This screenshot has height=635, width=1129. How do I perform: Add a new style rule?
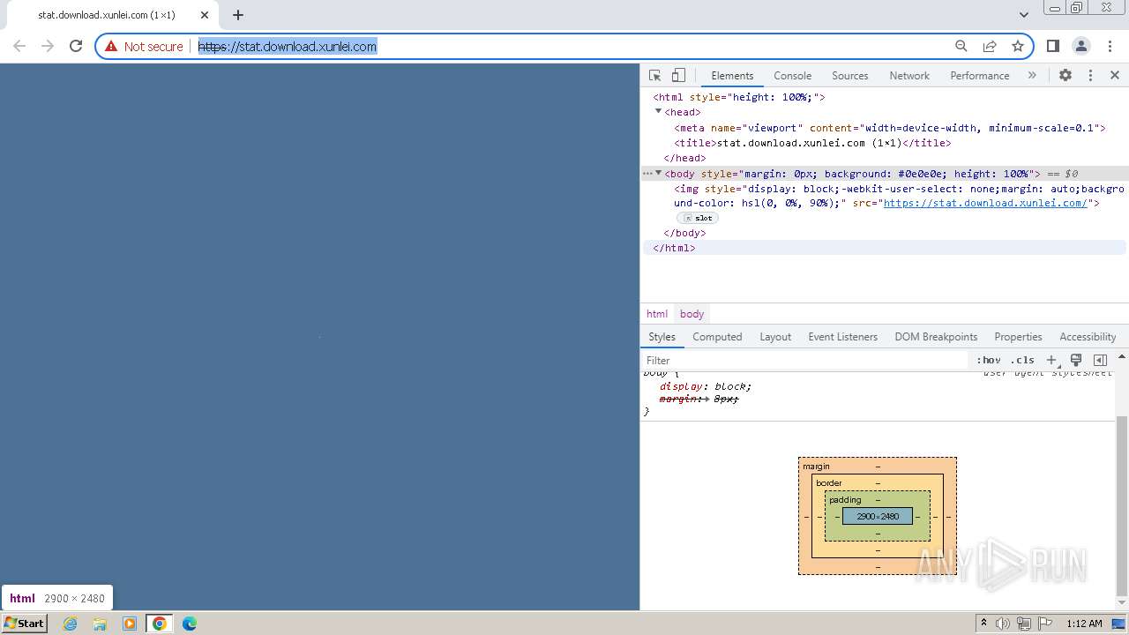point(1051,360)
